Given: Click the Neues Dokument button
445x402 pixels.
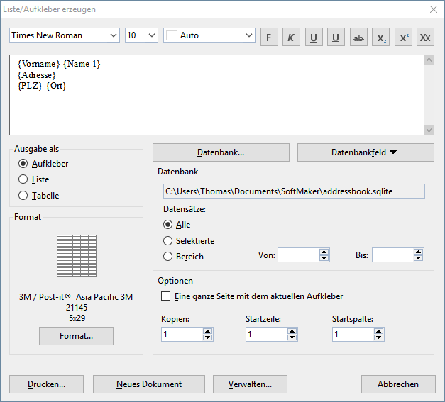Looking at the screenshot, I should (x=149, y=384).
